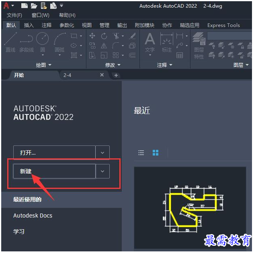Select the Array tool
The width and height of the screenshot is (254, 253).
pos(116,55)
